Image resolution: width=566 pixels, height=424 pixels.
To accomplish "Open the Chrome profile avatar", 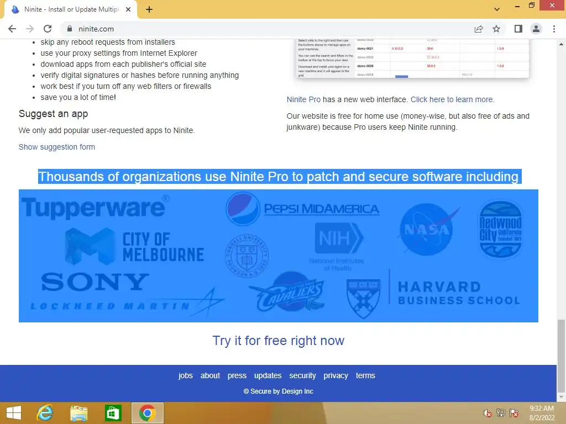I will [x=536, y=29].
